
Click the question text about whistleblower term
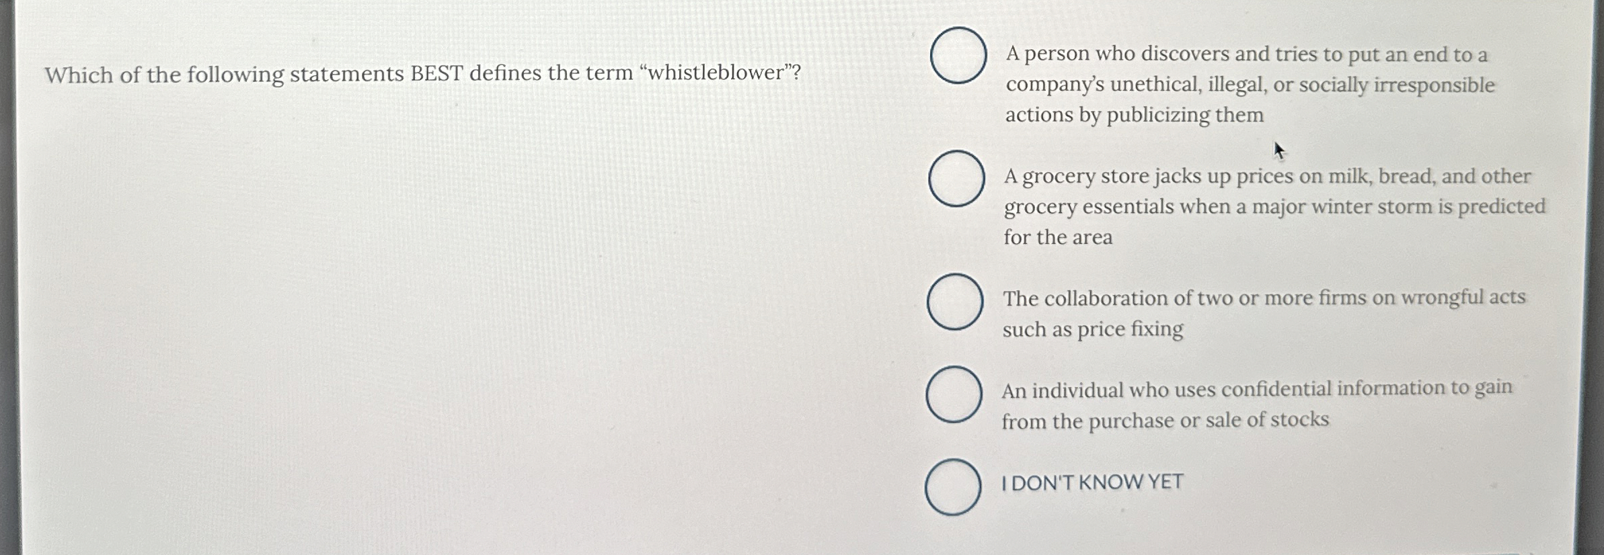424,73
